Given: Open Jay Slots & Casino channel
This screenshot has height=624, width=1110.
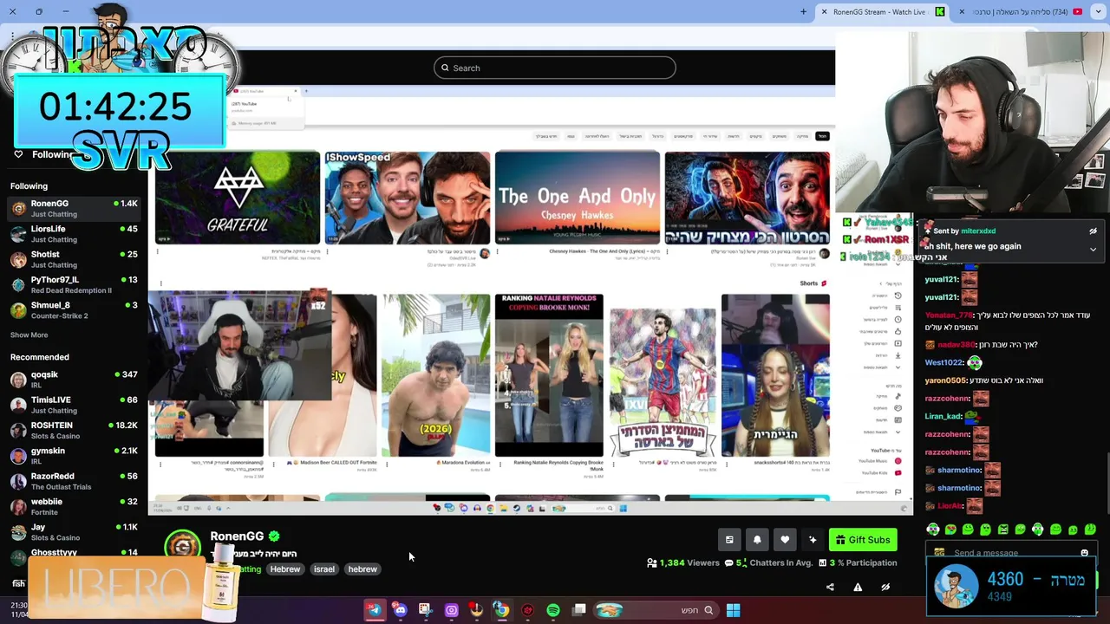Looking at the screenshot, I should pos(74,531).
